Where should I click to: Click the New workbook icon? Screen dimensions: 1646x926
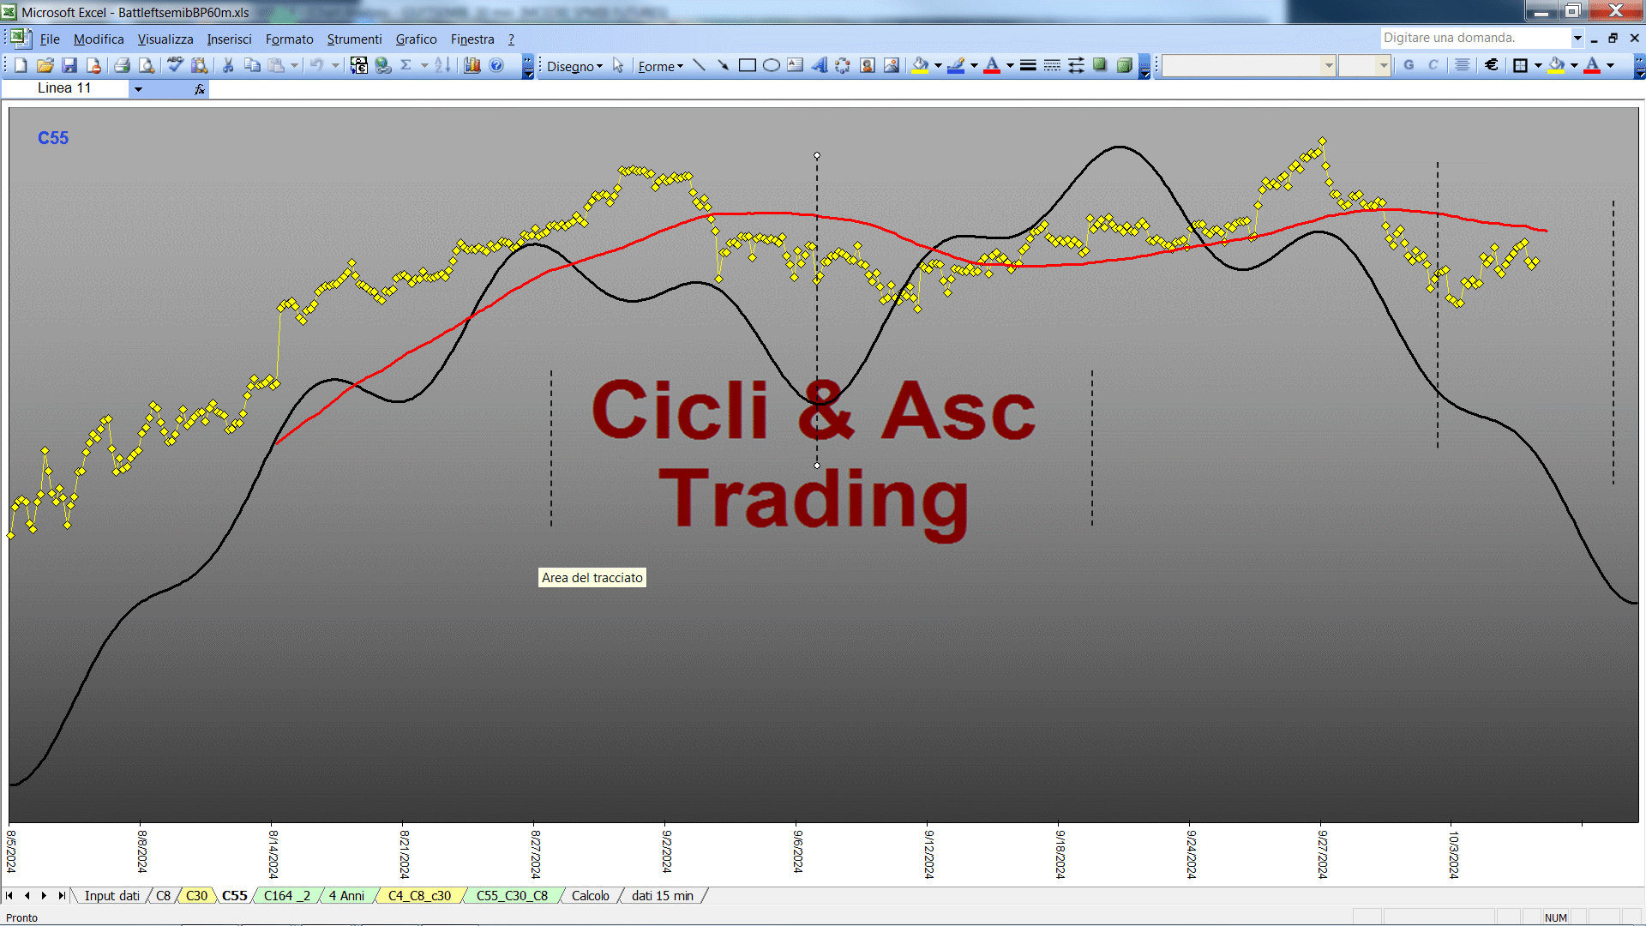(x=21, y=66)
